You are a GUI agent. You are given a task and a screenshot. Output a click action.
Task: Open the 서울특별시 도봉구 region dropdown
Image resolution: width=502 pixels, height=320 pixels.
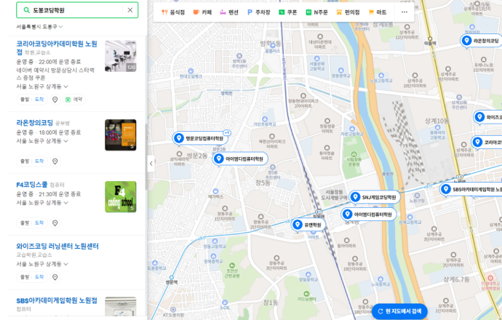coord(39,27)
